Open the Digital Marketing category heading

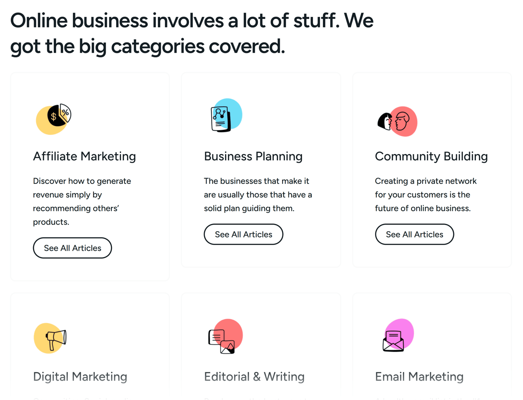point(80,377)
